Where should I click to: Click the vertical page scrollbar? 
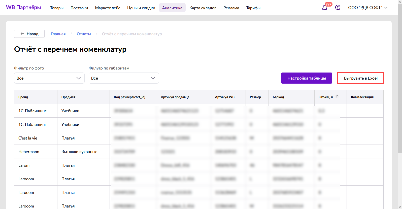(400, 76)
